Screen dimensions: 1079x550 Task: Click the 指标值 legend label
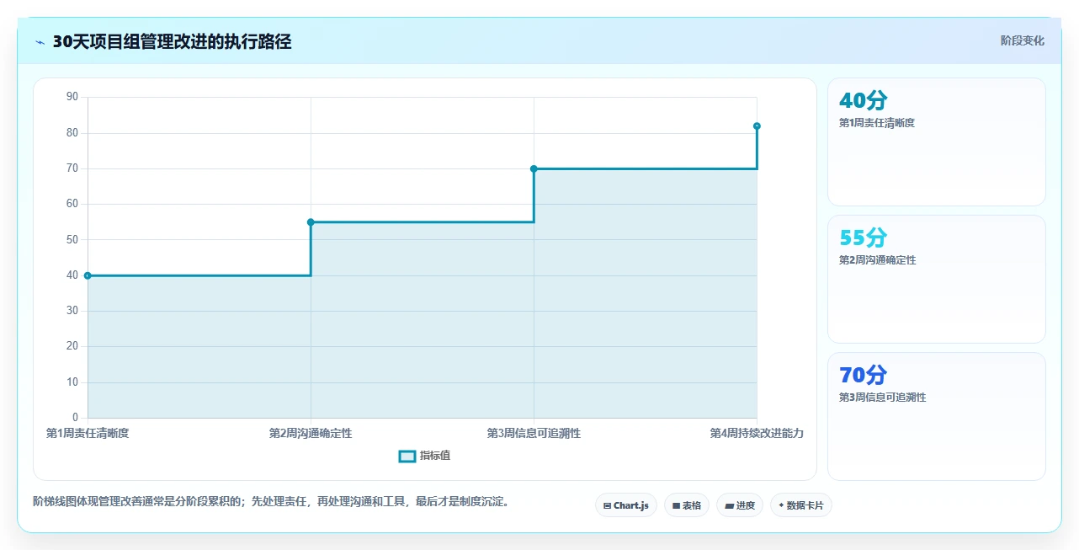[435, 456]
